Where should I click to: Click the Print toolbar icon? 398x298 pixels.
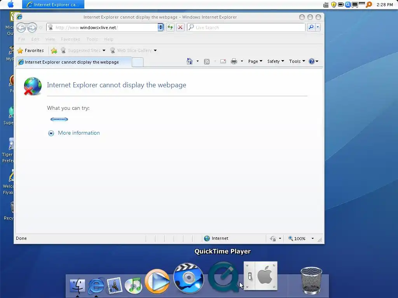234,61
